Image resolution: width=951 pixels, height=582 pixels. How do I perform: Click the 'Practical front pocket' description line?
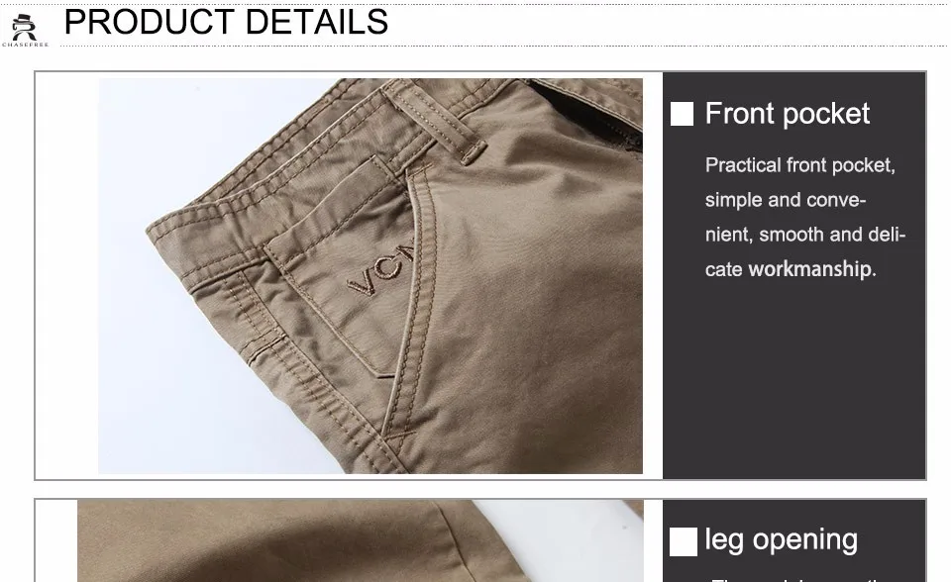pos(800,165)
